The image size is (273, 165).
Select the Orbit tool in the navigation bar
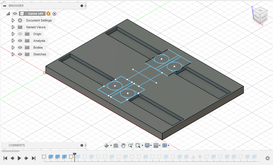107,146
